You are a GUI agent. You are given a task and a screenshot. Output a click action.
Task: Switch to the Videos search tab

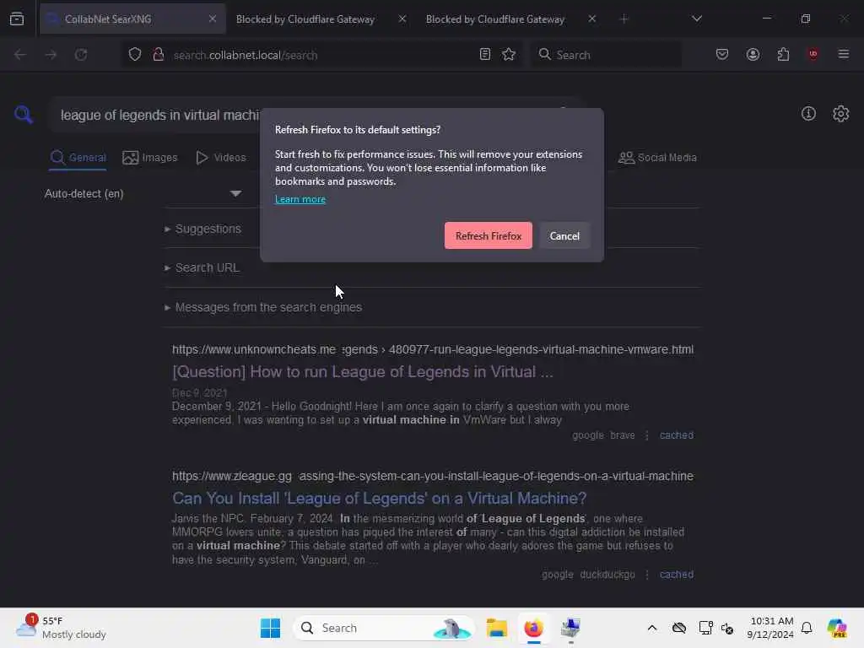221,158
